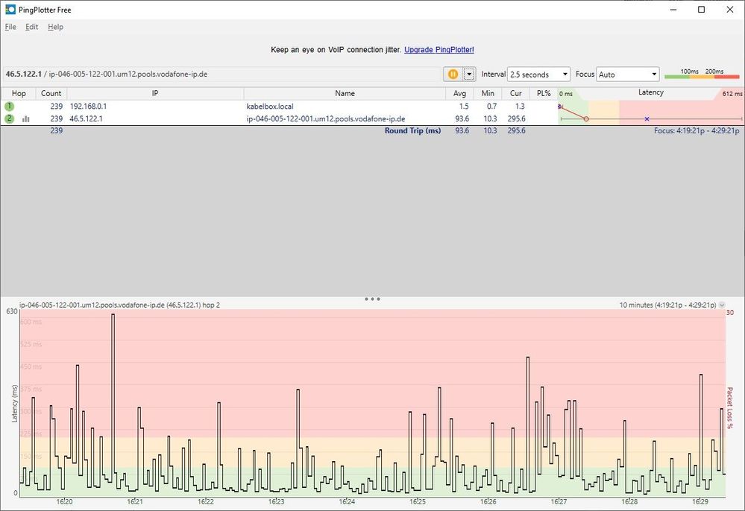This screenshot has height=511, width=745.
Task: Click the red circle average marker on hop 2 latency
Action: coord(586,118)
